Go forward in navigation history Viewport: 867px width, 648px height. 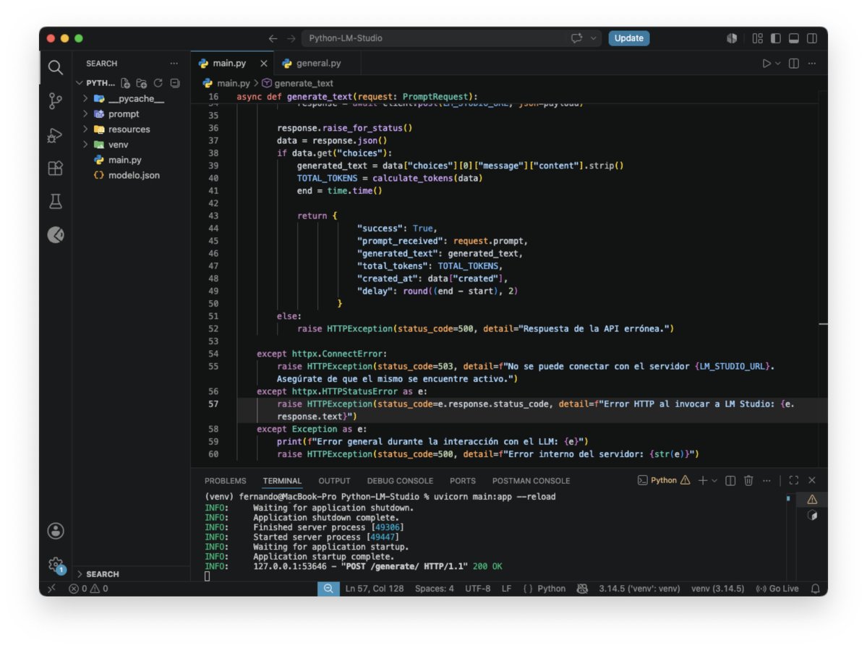pos(291,38)
